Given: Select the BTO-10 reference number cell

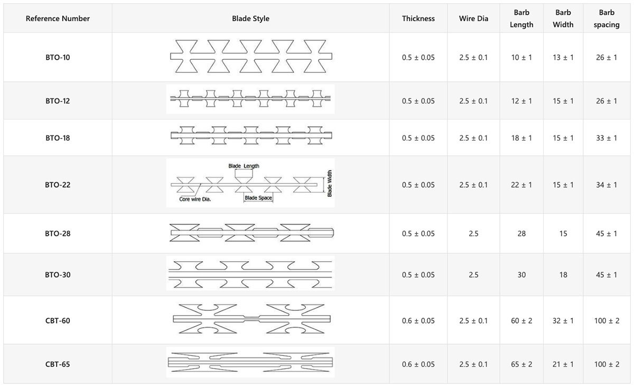Looking at the screenshot, I should coord(58,57).
